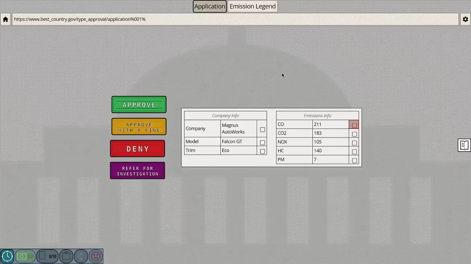The width and height of the screenshot is (471, 264).
Task: Choose Refer for Investigation button
Action: [138, 171]
